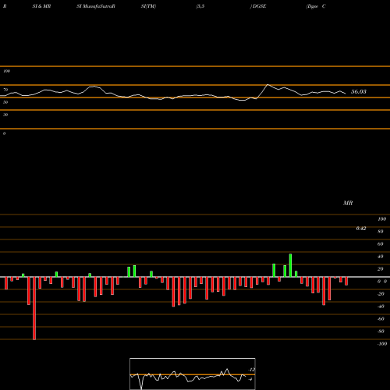
Task: Click the RSI axis 70 label
Action: pos(5,90)
